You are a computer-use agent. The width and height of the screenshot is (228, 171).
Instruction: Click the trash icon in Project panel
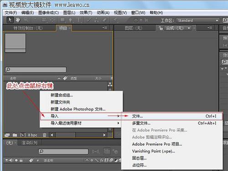coord(44,135)
